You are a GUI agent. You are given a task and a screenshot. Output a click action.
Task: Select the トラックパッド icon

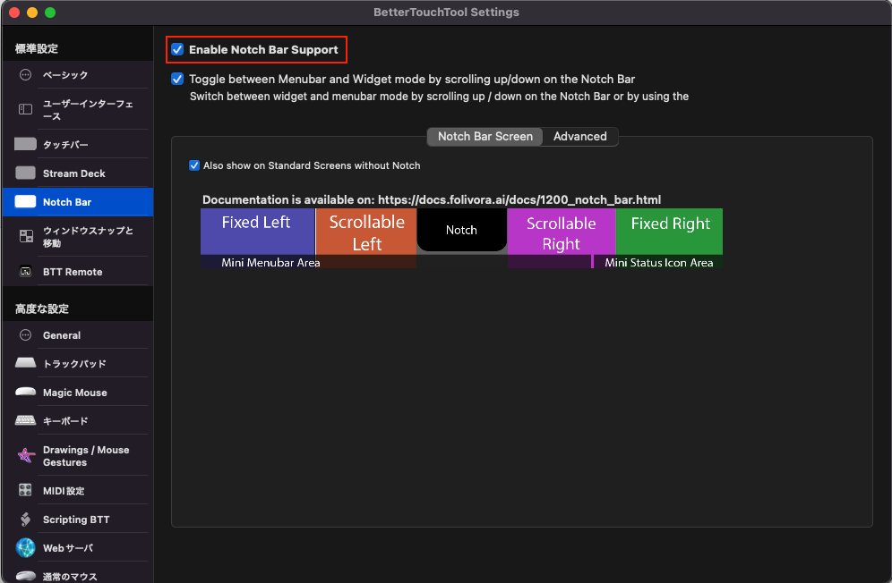[x=26, y=362]
